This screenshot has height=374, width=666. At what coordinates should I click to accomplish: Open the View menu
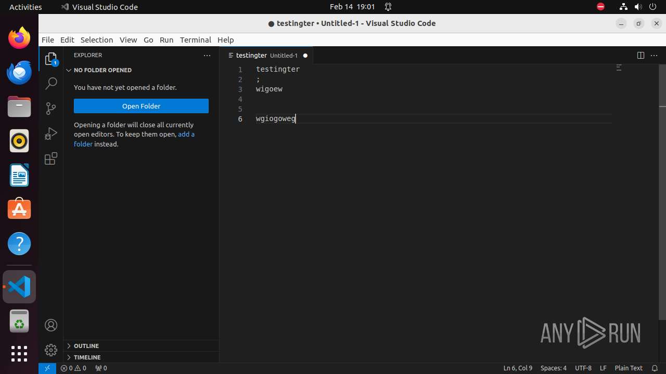[128, 39]
